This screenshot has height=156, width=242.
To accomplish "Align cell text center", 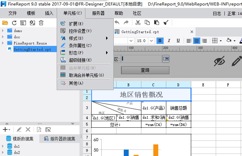I will [x=196, y=41].
